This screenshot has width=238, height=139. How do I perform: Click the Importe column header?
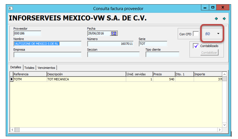[208, 74]
